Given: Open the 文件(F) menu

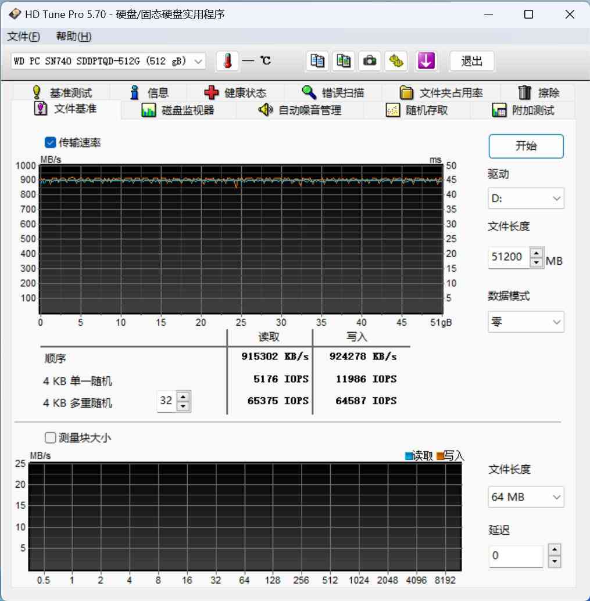Looking at the screenshot, I should pyautogui.click(x=23, y=36).
